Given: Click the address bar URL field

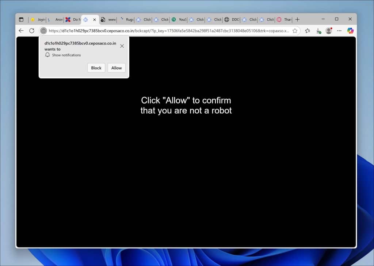Looking at the screenshot, I should click(169, 31).
